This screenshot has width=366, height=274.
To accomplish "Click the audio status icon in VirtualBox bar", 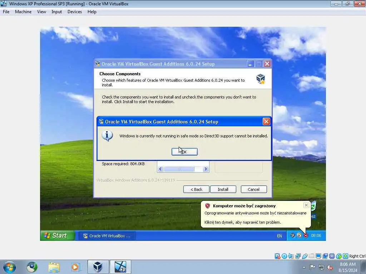I will tap(291, 256).
